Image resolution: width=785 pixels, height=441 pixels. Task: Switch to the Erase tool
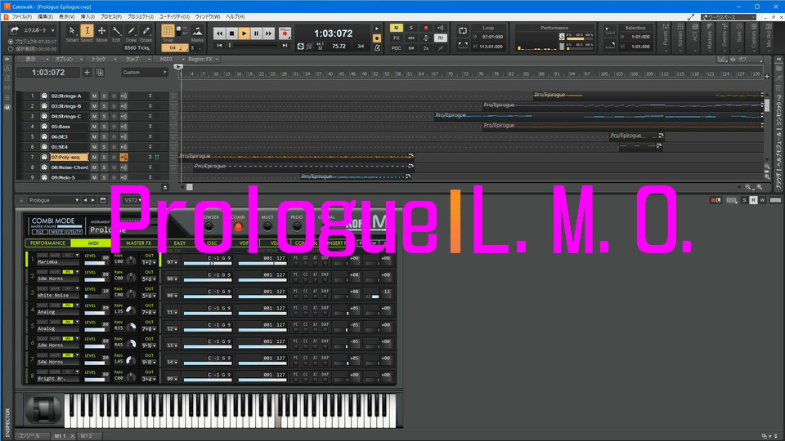146,33
